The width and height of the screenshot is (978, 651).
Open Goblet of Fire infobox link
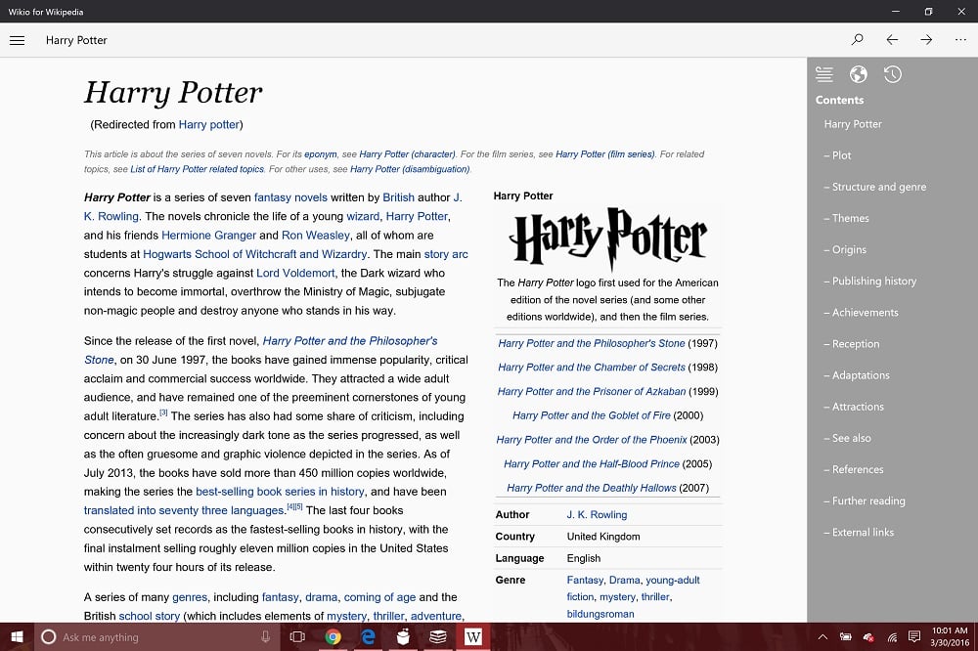pos(592,415)
